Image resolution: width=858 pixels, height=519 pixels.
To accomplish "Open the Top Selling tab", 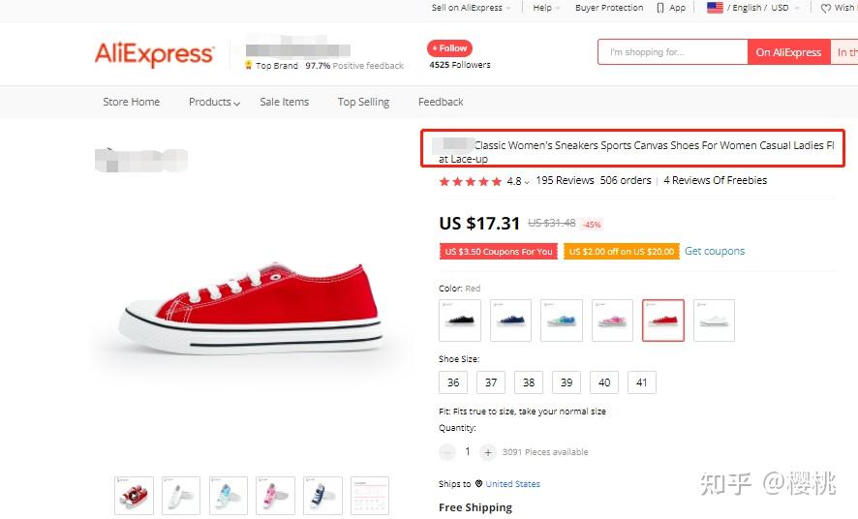I will (x=363, y=102).
